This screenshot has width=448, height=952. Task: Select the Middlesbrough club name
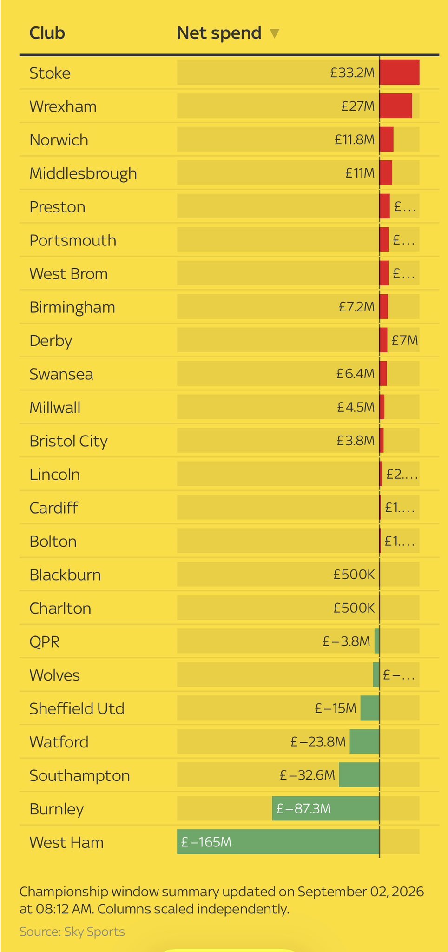pyautogui.click(x=83, y=173)
